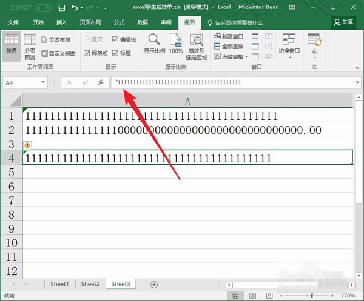Click the error warning icon beside row 3

27,145
